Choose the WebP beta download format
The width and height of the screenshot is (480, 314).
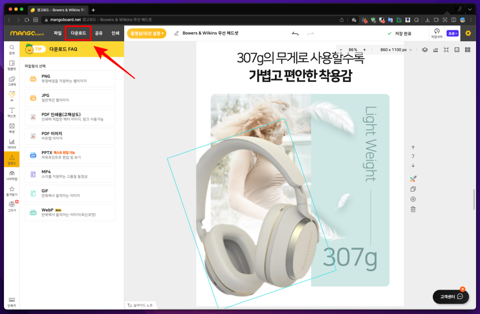pos(70,212)
